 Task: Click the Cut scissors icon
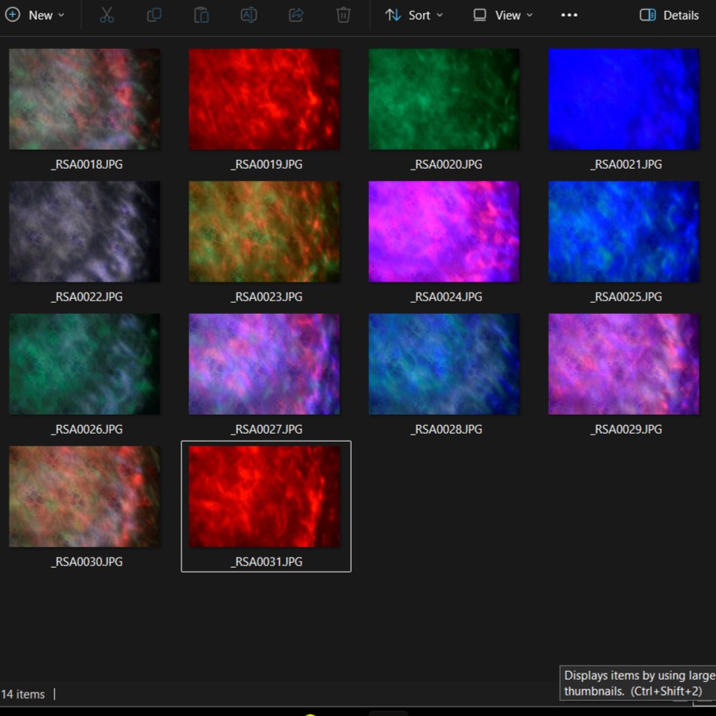(107, 15)
